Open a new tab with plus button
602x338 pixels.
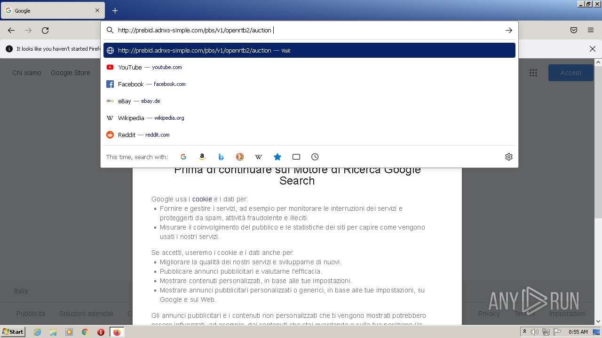click(115, 10)
